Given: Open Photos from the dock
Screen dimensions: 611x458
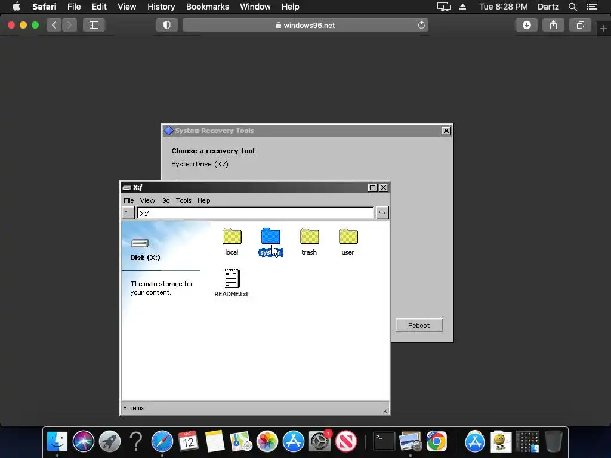Looking at the screenshot, I should (x=267, y=441).
